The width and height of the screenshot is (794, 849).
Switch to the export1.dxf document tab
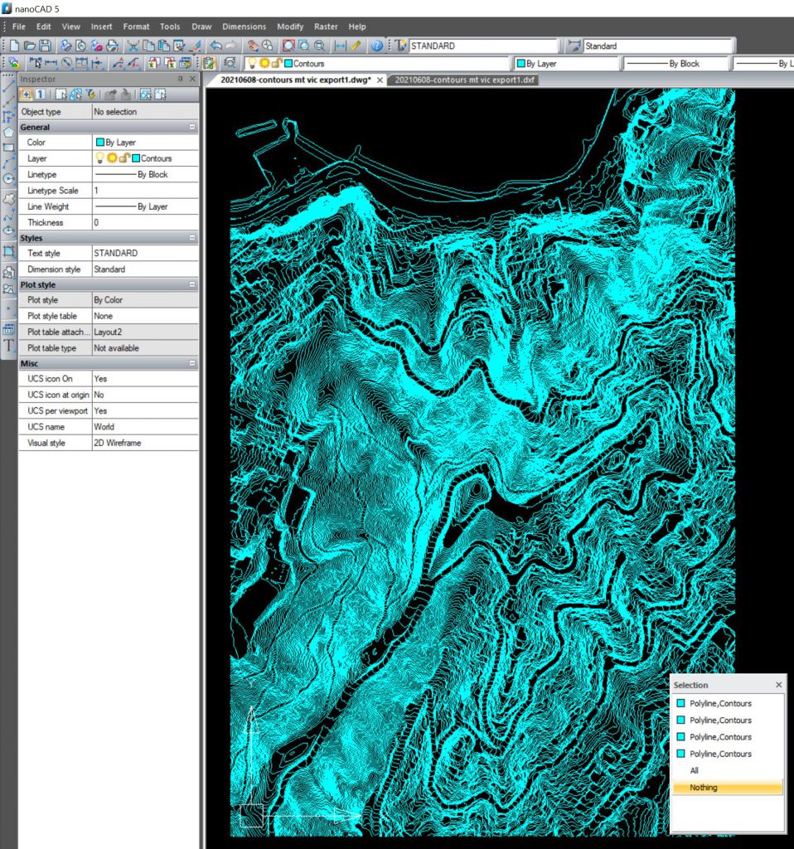[x=464, y=80]
